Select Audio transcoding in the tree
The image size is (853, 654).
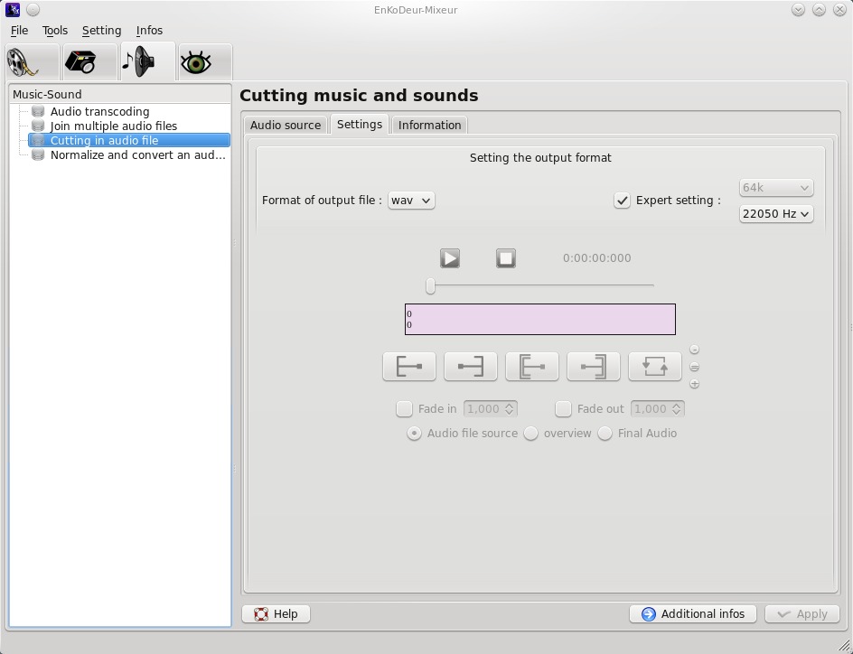[x=100, y=111]
